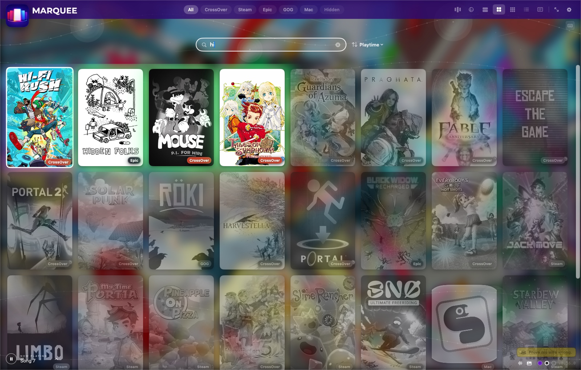Select the small nine-tile grid layout icon
Screen dimensions: 581x370
point(513,10)
